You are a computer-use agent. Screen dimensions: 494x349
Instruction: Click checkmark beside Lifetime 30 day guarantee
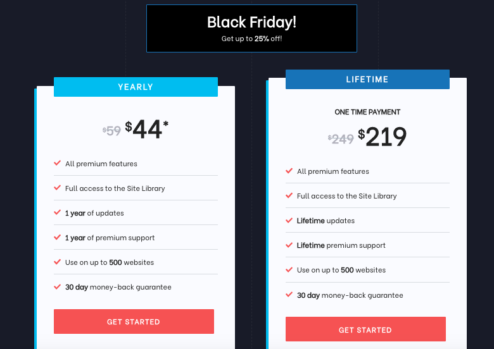point(289,295)
